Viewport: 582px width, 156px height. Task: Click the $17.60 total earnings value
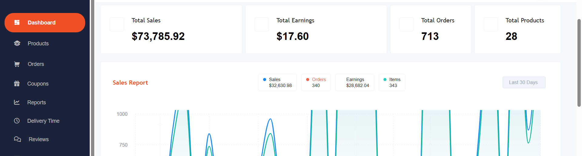[293, 36]
